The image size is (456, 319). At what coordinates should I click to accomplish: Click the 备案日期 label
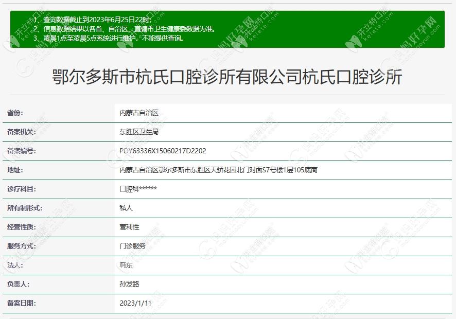[22, 303]
